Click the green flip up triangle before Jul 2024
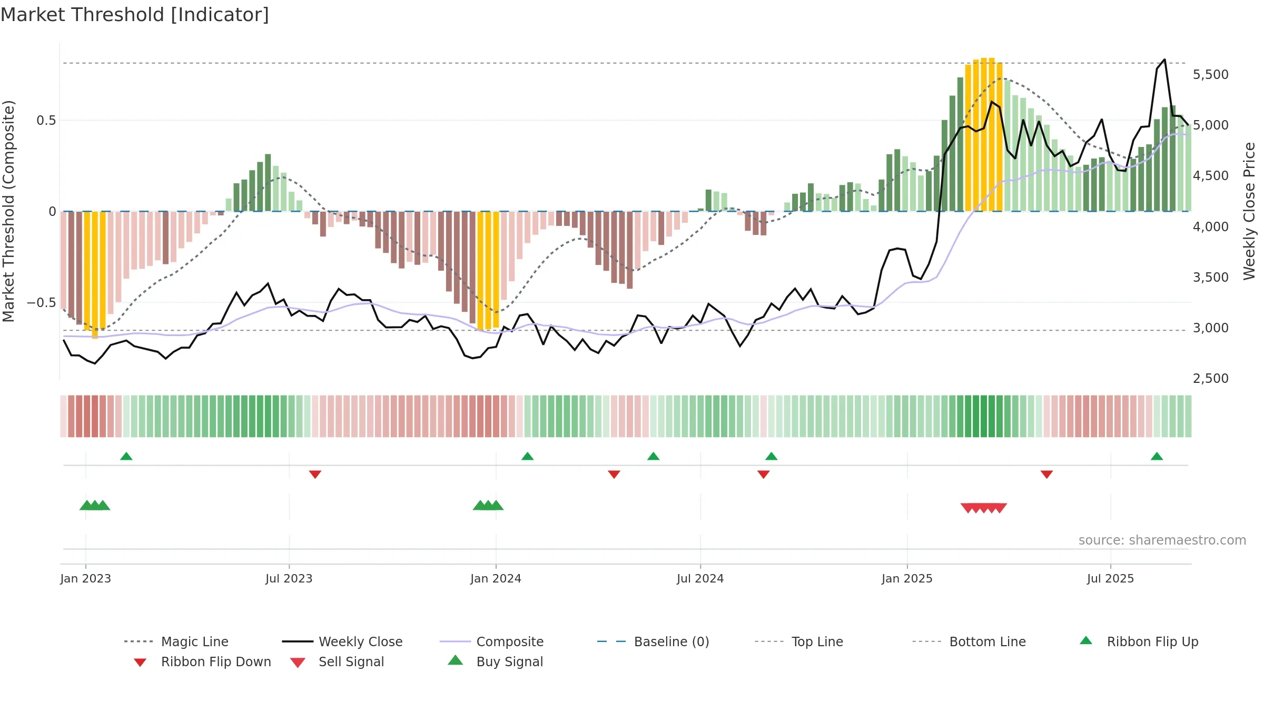This screenshot has height=711, width=1264. click(x=654, y=456)
